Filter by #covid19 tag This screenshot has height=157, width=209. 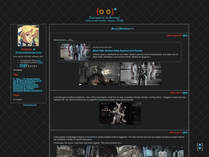click(29, 89)
